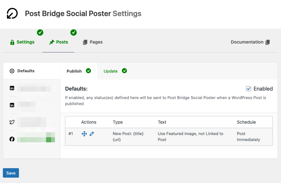Open the Documentation link
Image resolution: width=281 pixels, height=183 pixels.
click(247, 42)
